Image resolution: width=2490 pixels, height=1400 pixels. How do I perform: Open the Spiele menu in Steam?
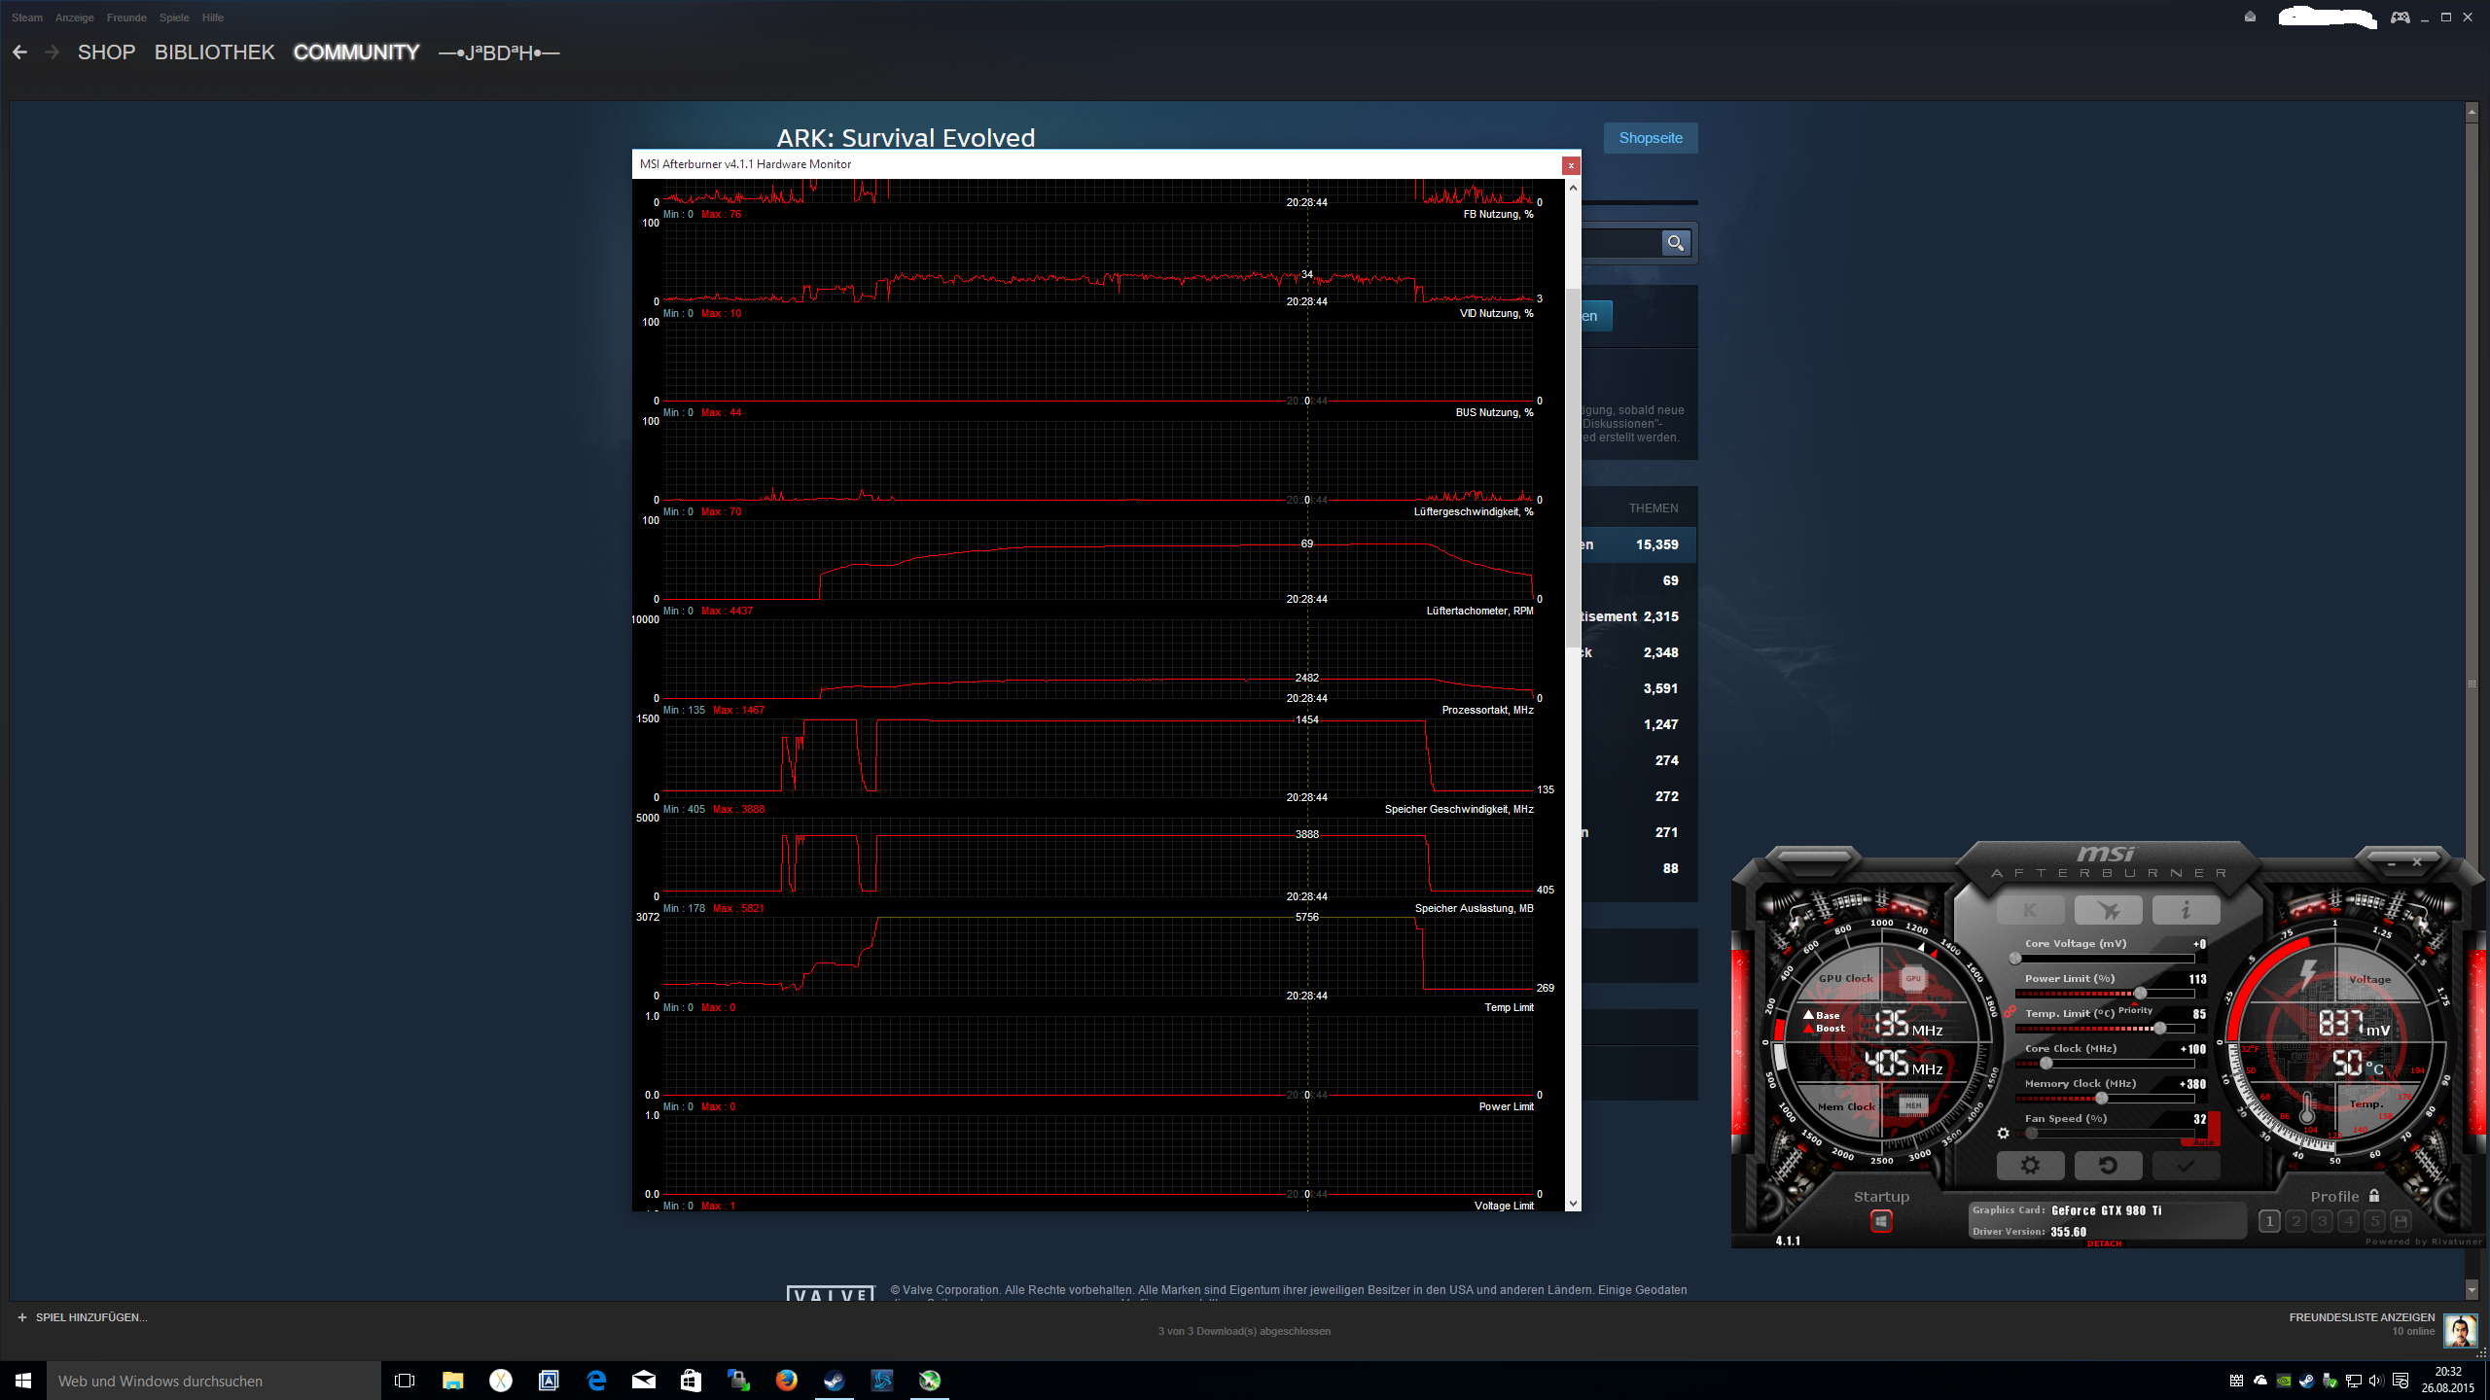tap(174, 17)
